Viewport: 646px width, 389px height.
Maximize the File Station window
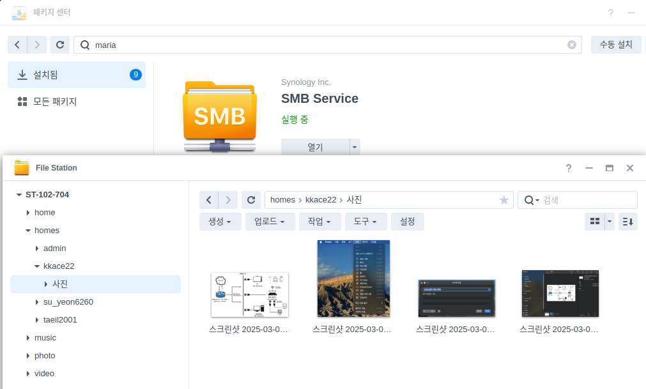pyautogui.click(x=610, y=168)
